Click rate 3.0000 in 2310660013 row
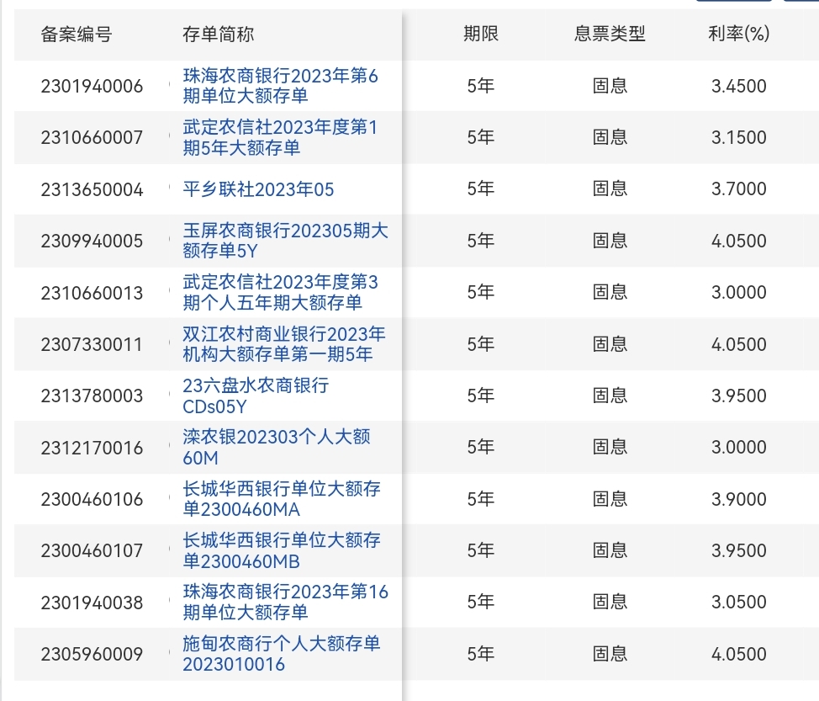This screenshot has height=701, width=819. (738, 292)
